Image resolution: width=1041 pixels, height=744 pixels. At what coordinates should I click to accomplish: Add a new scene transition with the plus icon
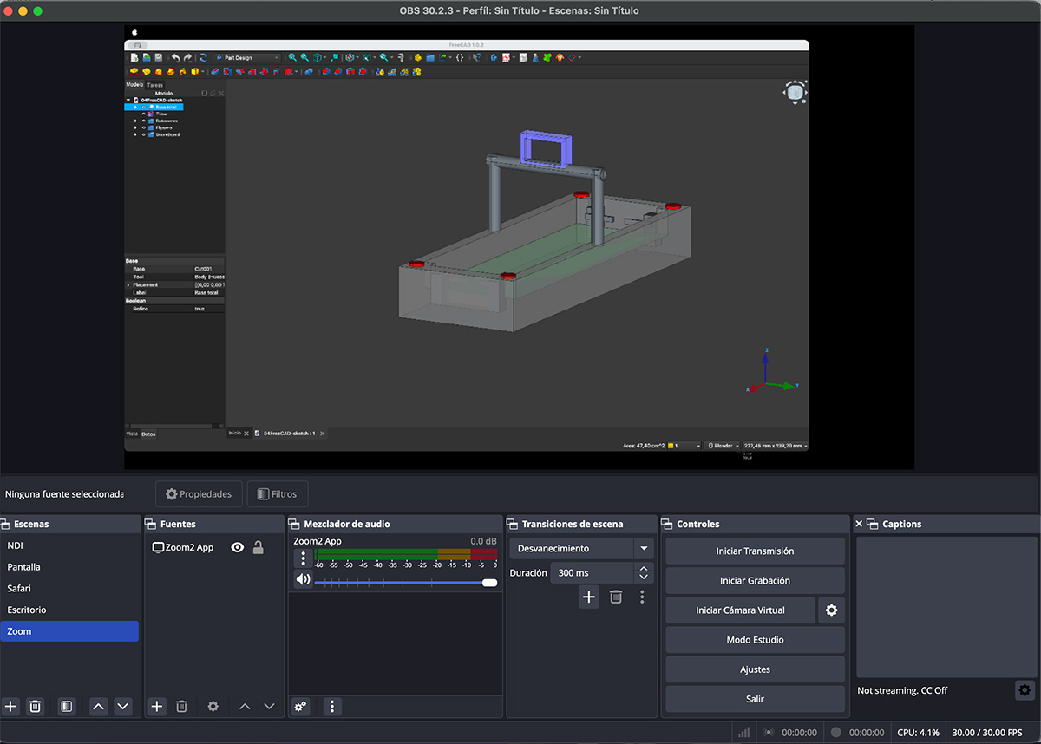point(589,597)
